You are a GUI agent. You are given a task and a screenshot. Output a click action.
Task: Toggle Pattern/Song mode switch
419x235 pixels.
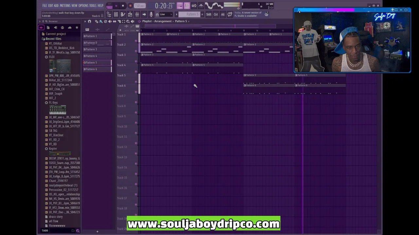(109, 6)
